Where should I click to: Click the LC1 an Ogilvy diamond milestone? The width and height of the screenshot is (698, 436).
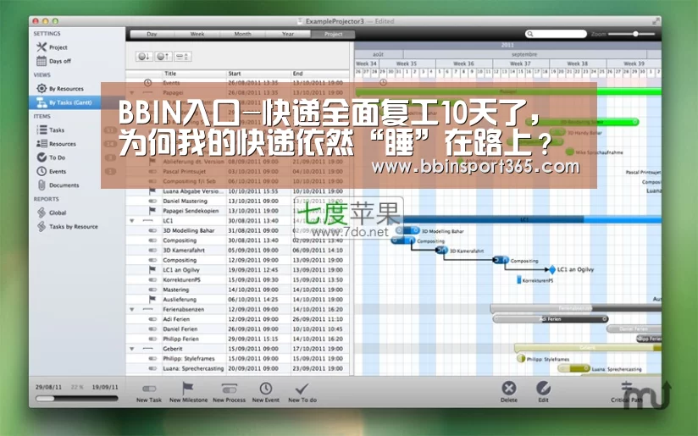pos(552,269)
